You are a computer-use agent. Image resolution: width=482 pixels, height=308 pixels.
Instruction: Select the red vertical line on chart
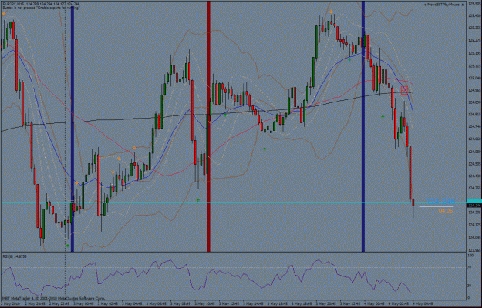click(208, 126)
